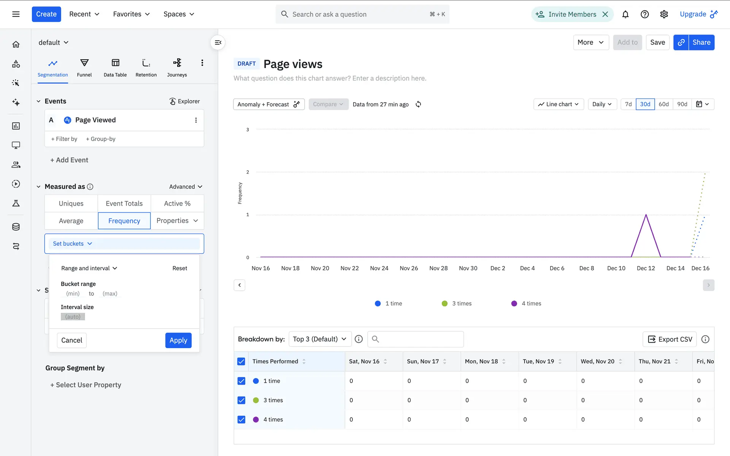The width and height of the screenshot is (730, 456).
Task: Click the notifications bell icon
Action: point(625,14)
